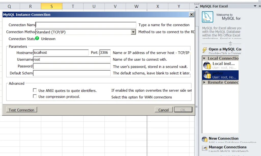
Task: Click the Manage Connections link
Action: (228, 147)
